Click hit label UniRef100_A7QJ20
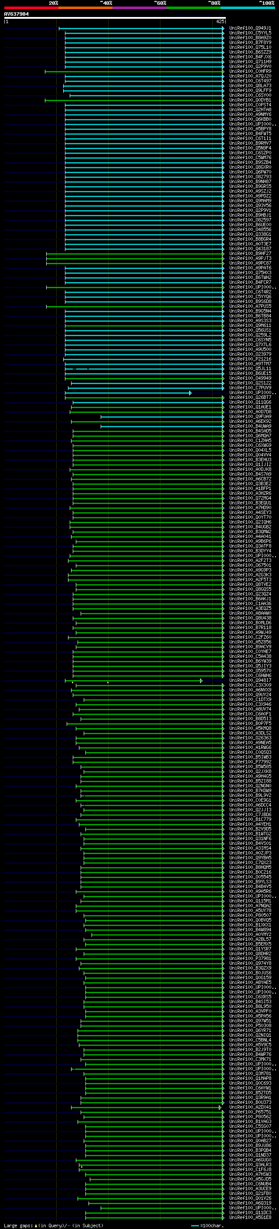 click(250, 76)
